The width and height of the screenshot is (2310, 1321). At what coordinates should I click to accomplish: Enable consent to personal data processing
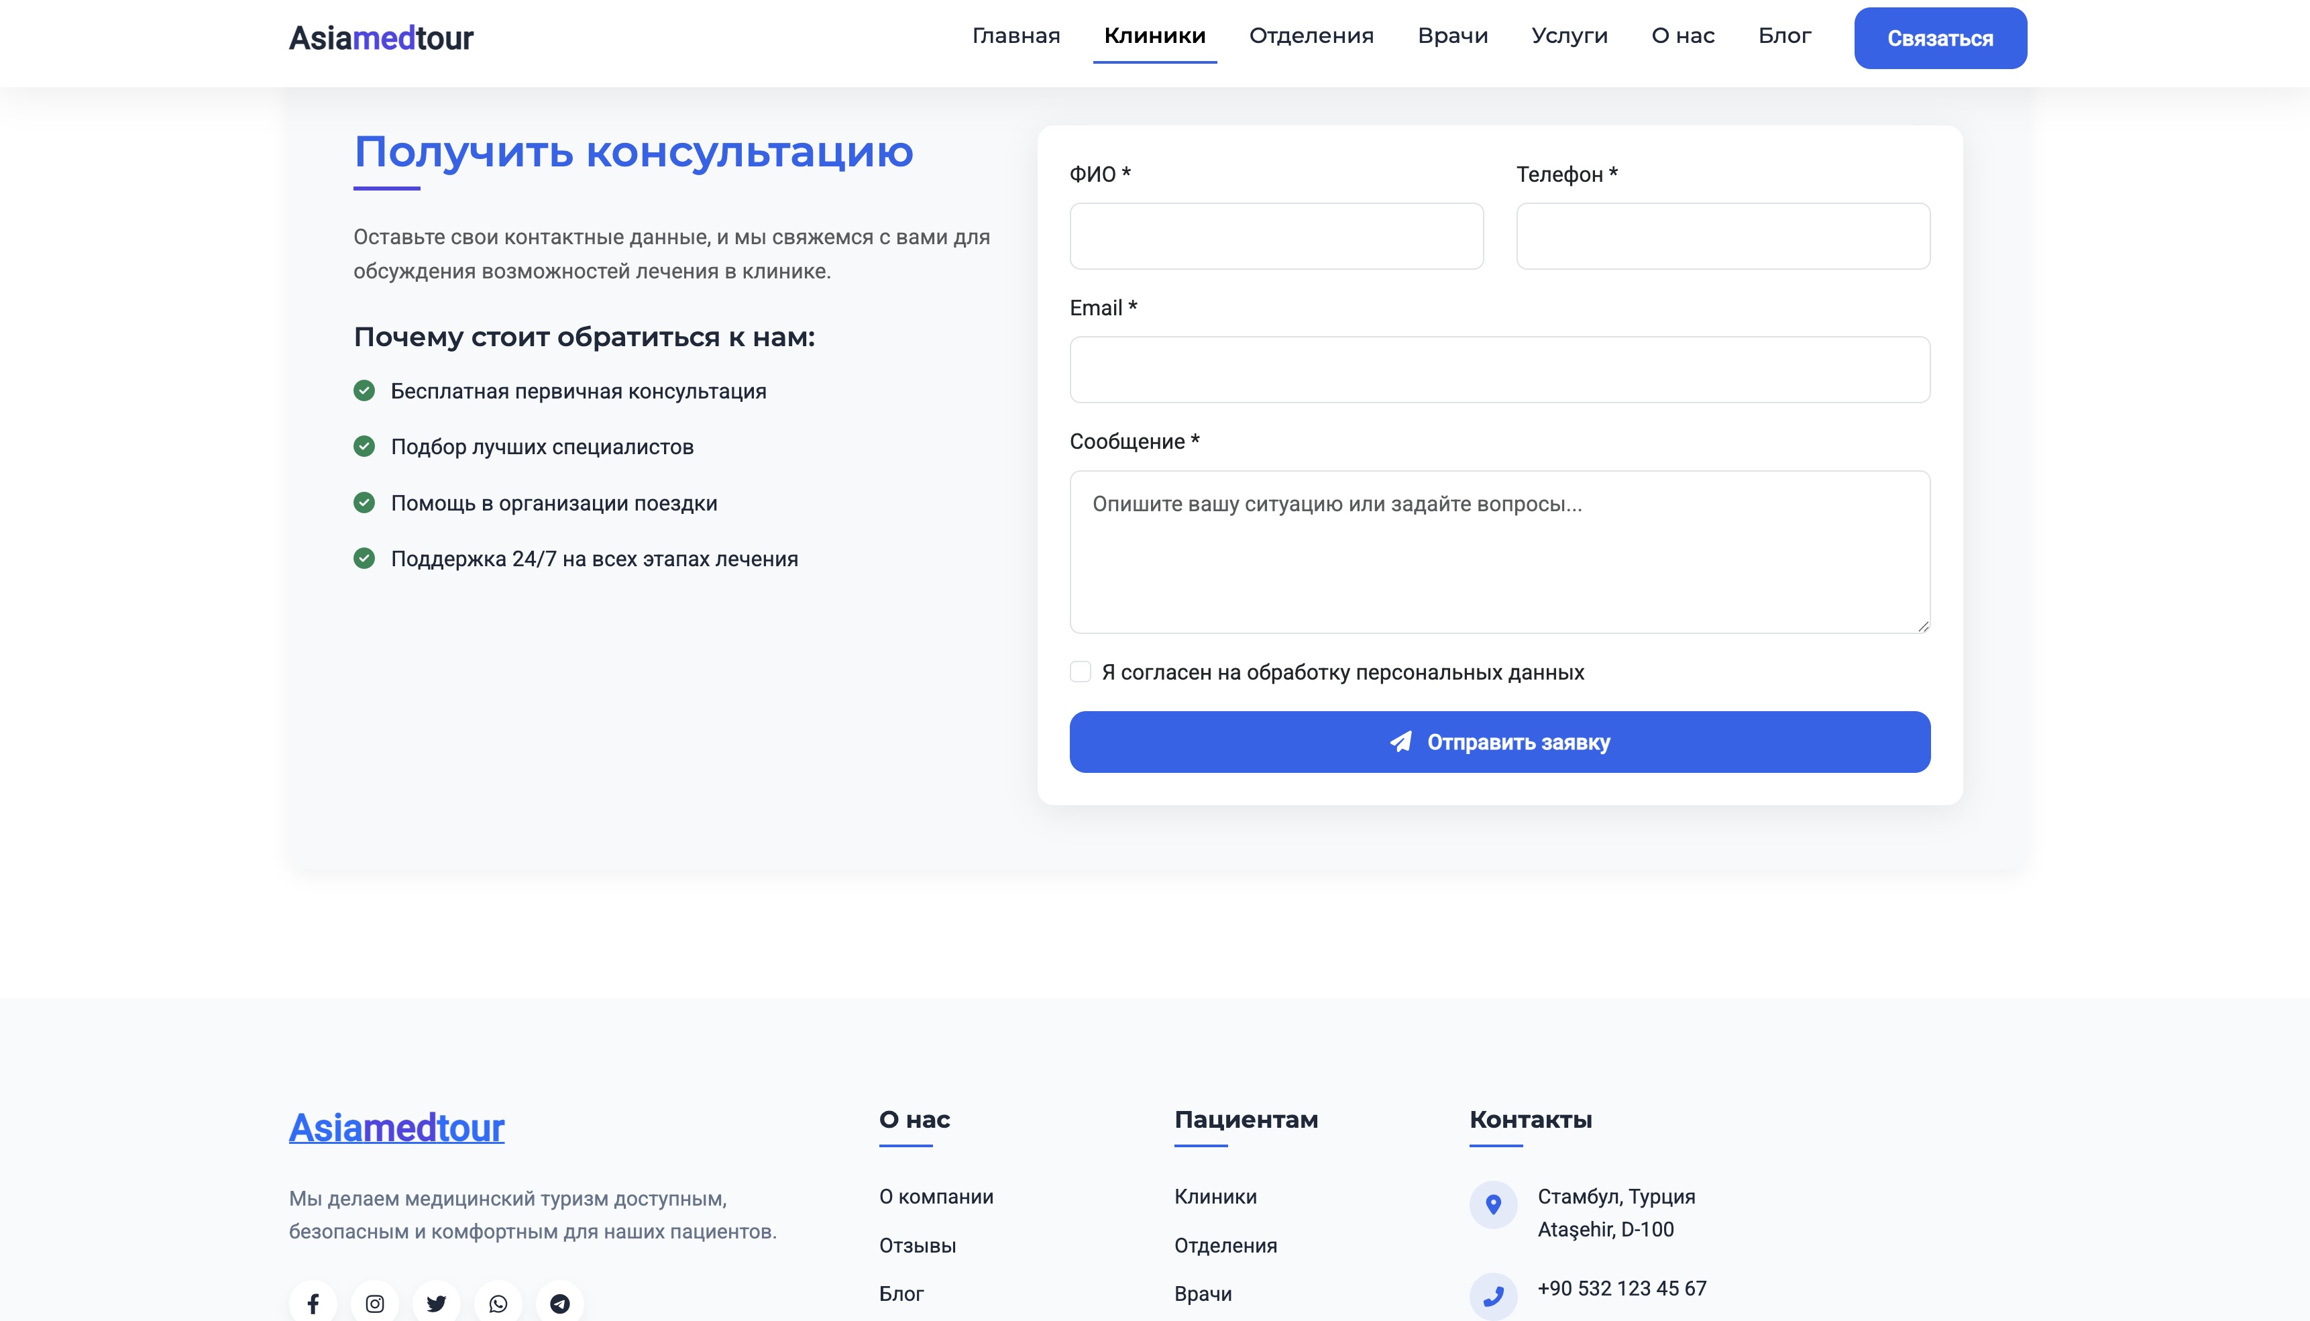1081,672
